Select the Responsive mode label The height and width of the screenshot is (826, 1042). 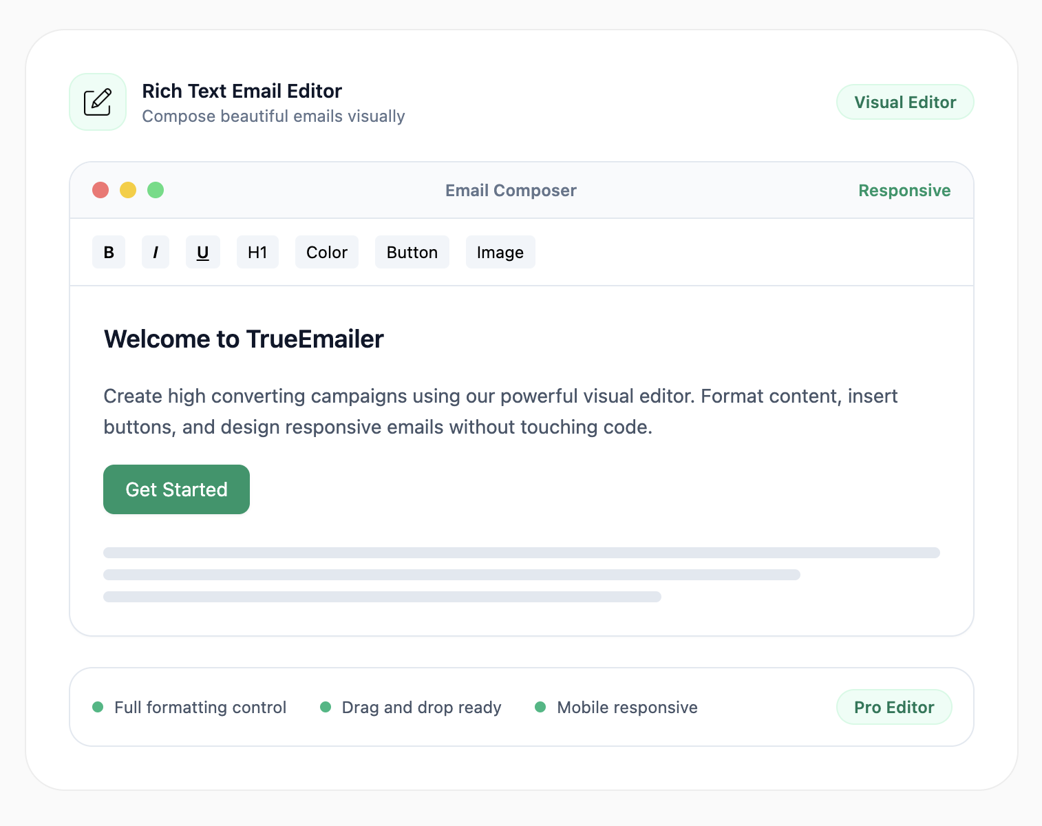(904, 190)
